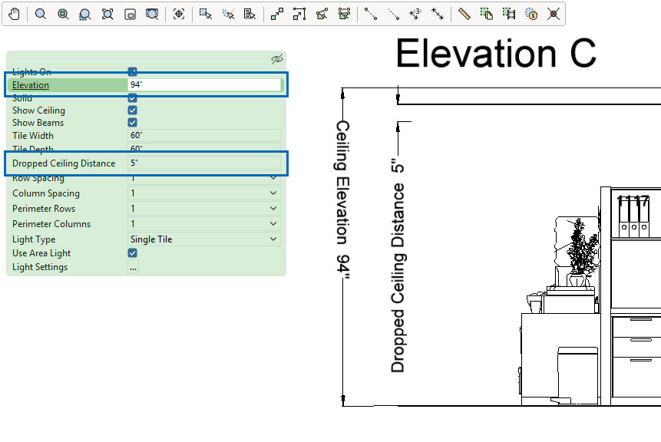
Task: Click the green shape with node rows icon
Action: tap(345, 14)
